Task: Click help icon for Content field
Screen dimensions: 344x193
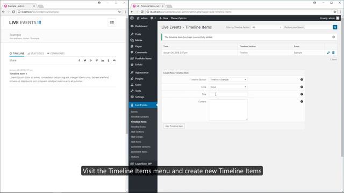Action: click(302, 101)
